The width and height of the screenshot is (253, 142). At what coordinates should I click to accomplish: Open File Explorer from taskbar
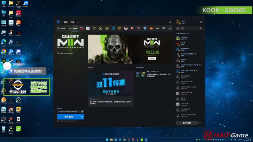111,139
